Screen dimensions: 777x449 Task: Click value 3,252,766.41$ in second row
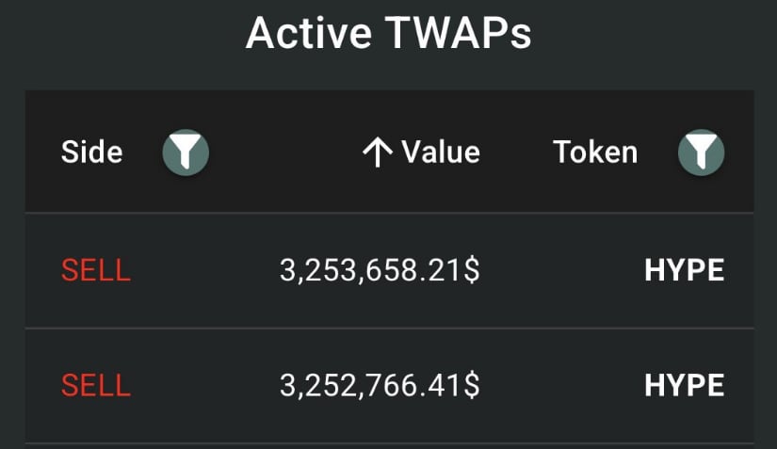tap(380, 386)
